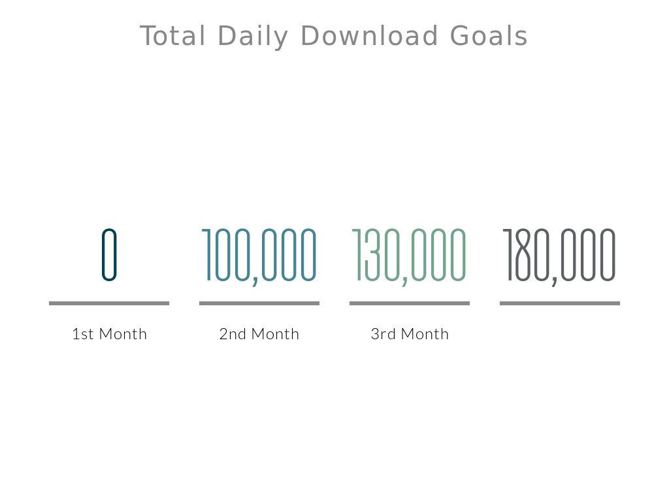Select the gray bar under "0"
Viewport: 669px width, 501px height.
(x=109, y=303)
